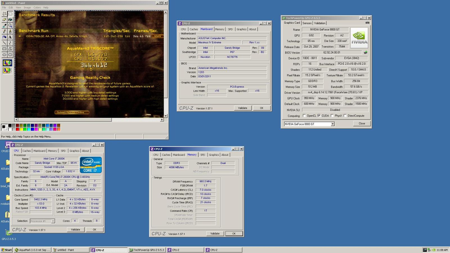Click the Intel Core i7 logo in CPU-Z
The image size is (450, 253).
coord(91,165)
